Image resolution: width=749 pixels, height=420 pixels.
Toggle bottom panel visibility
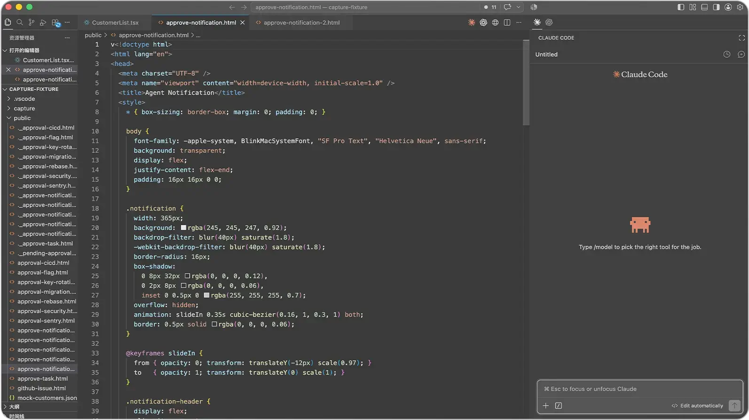tap(704, 7)
